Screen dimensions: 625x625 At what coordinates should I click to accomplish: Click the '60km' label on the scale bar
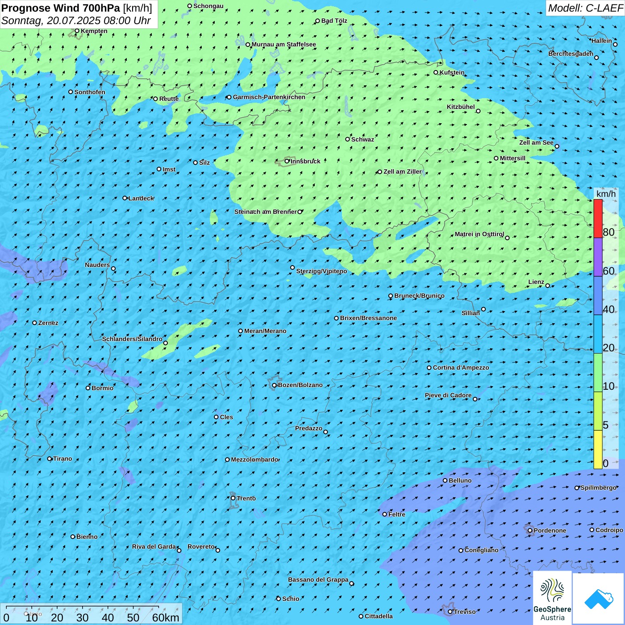[x=166, y=617]
